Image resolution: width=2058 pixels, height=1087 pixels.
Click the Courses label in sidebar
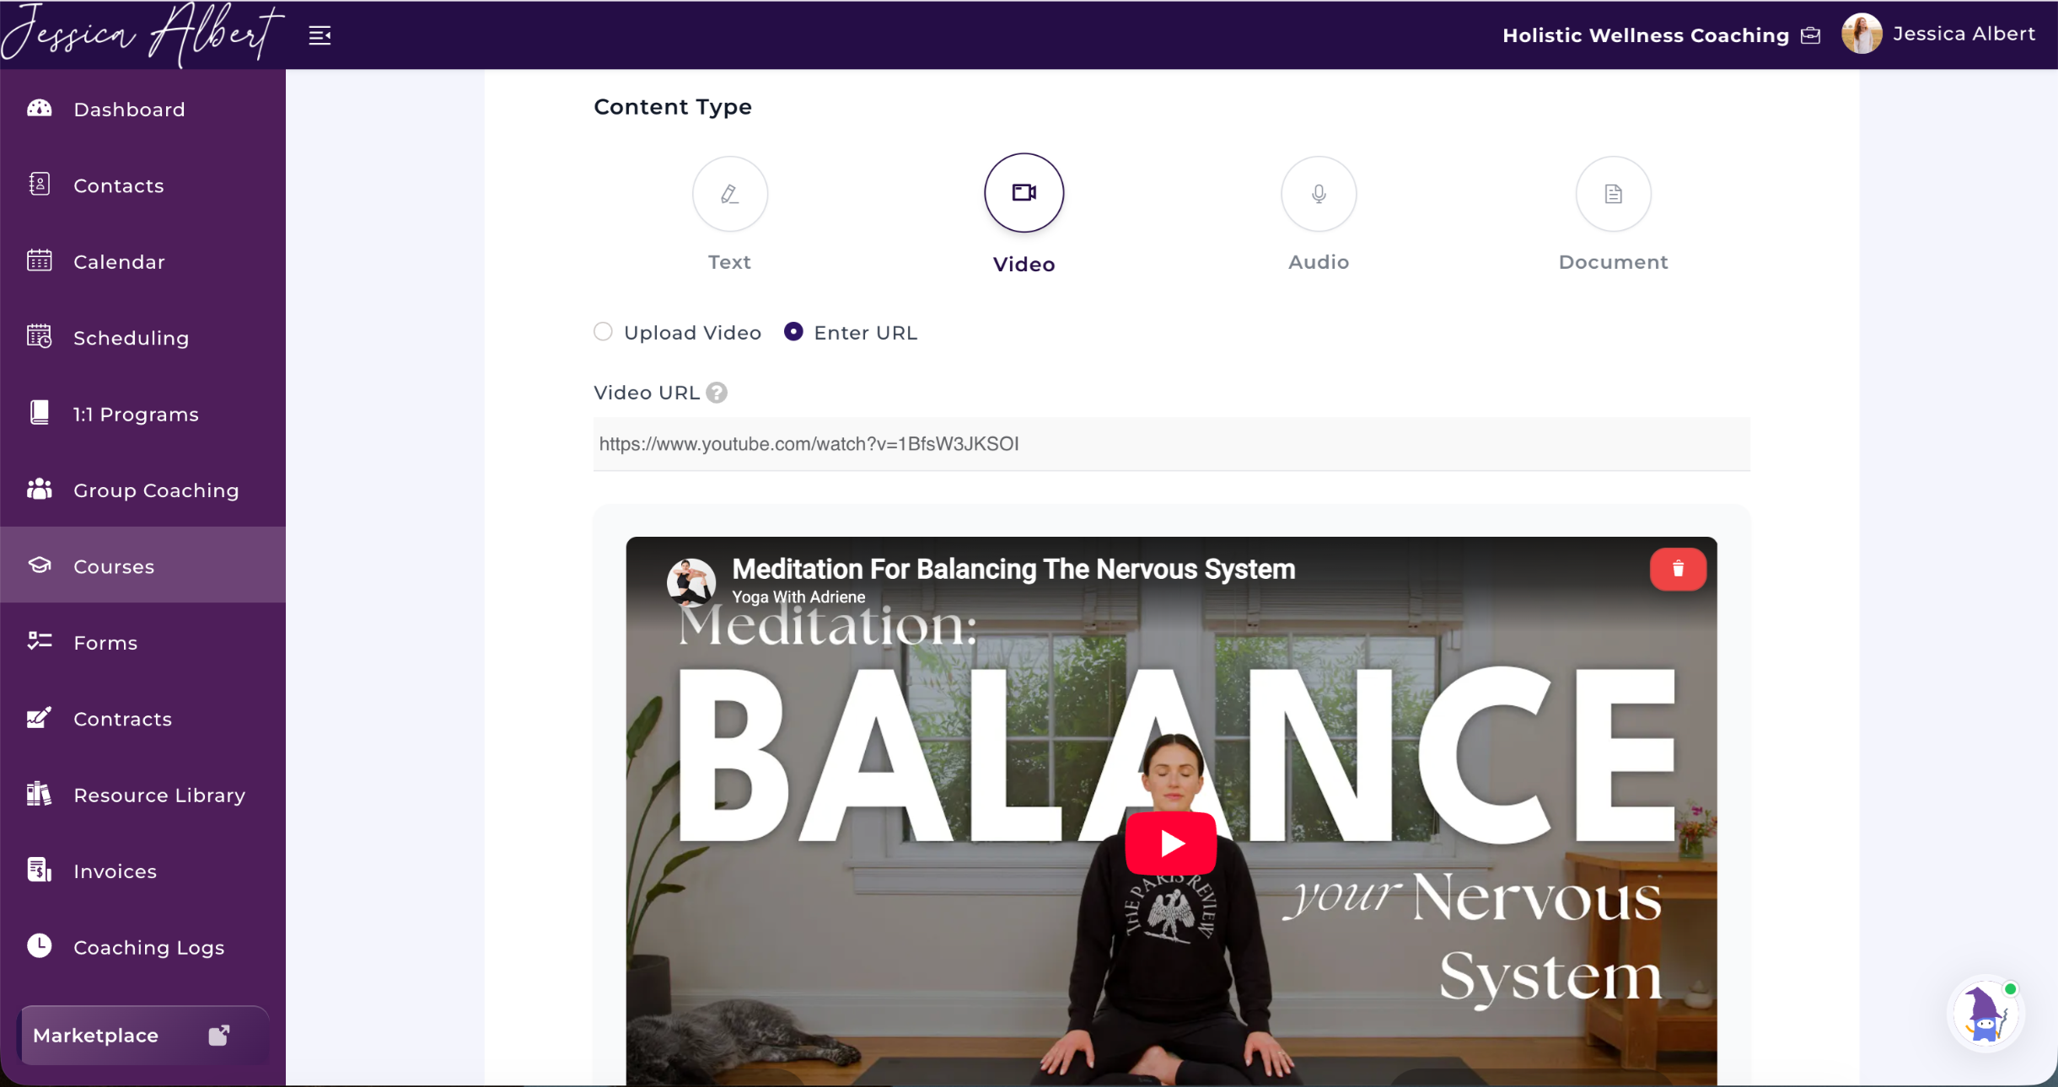[114, 567]
